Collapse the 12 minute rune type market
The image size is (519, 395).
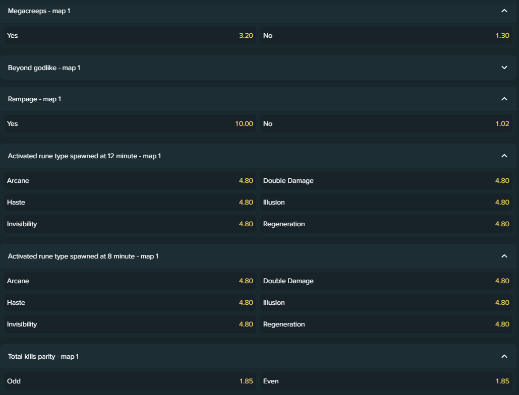504,156
